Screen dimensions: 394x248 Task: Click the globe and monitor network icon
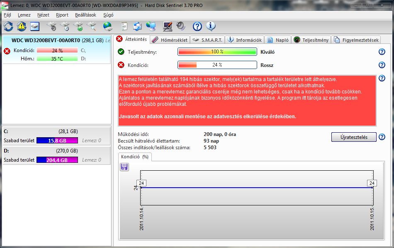click(151, 26)
